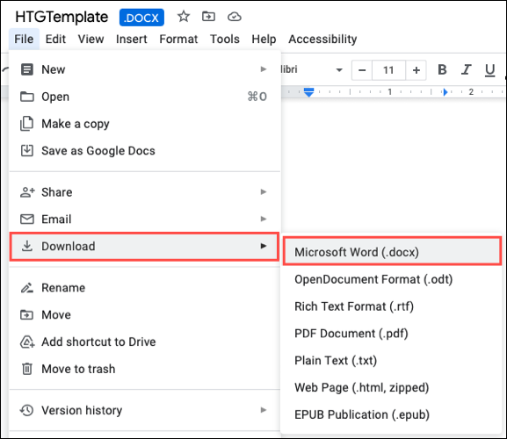The height and width of the screenshot is (439, 507).
Task: Open the Help menu
Action: pyautogui.click(x=264, y=40)
